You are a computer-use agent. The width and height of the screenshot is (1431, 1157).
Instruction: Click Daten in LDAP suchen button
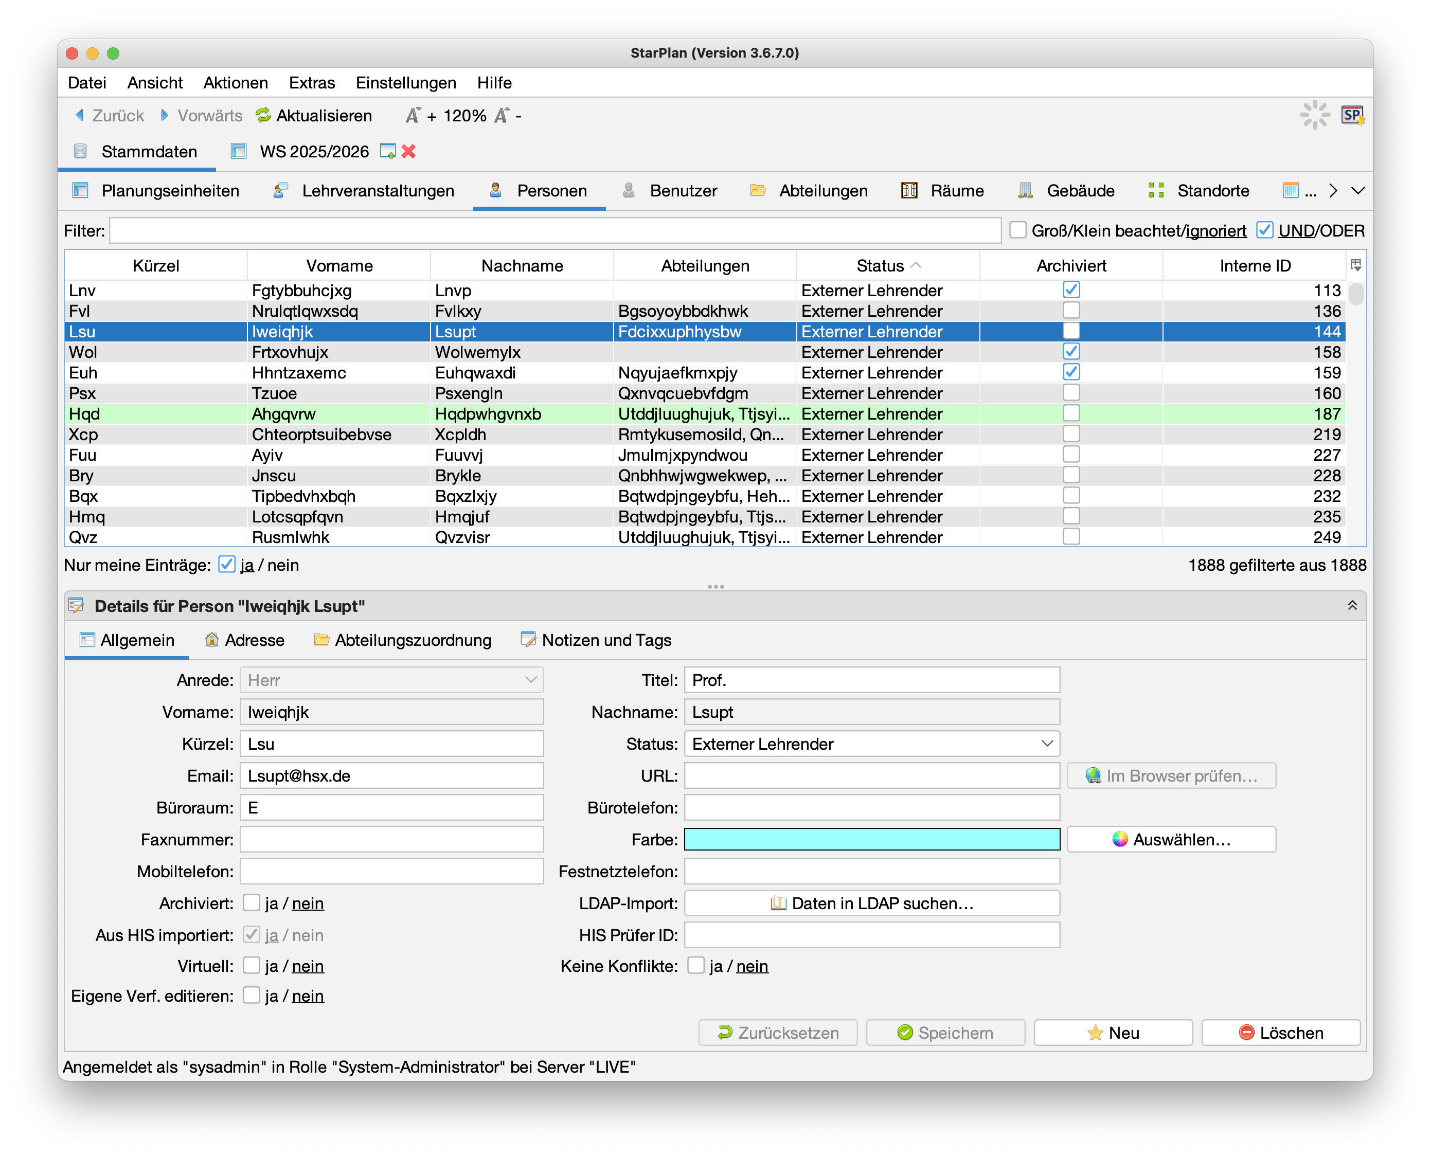pos(871,903)
